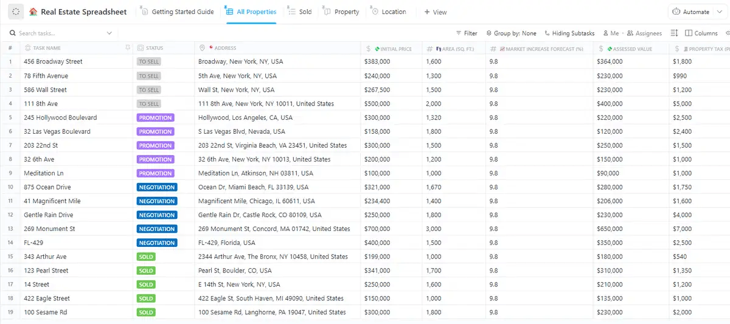Click the Task Name column header icon
The image size is (730, 324).
[28, 48]
